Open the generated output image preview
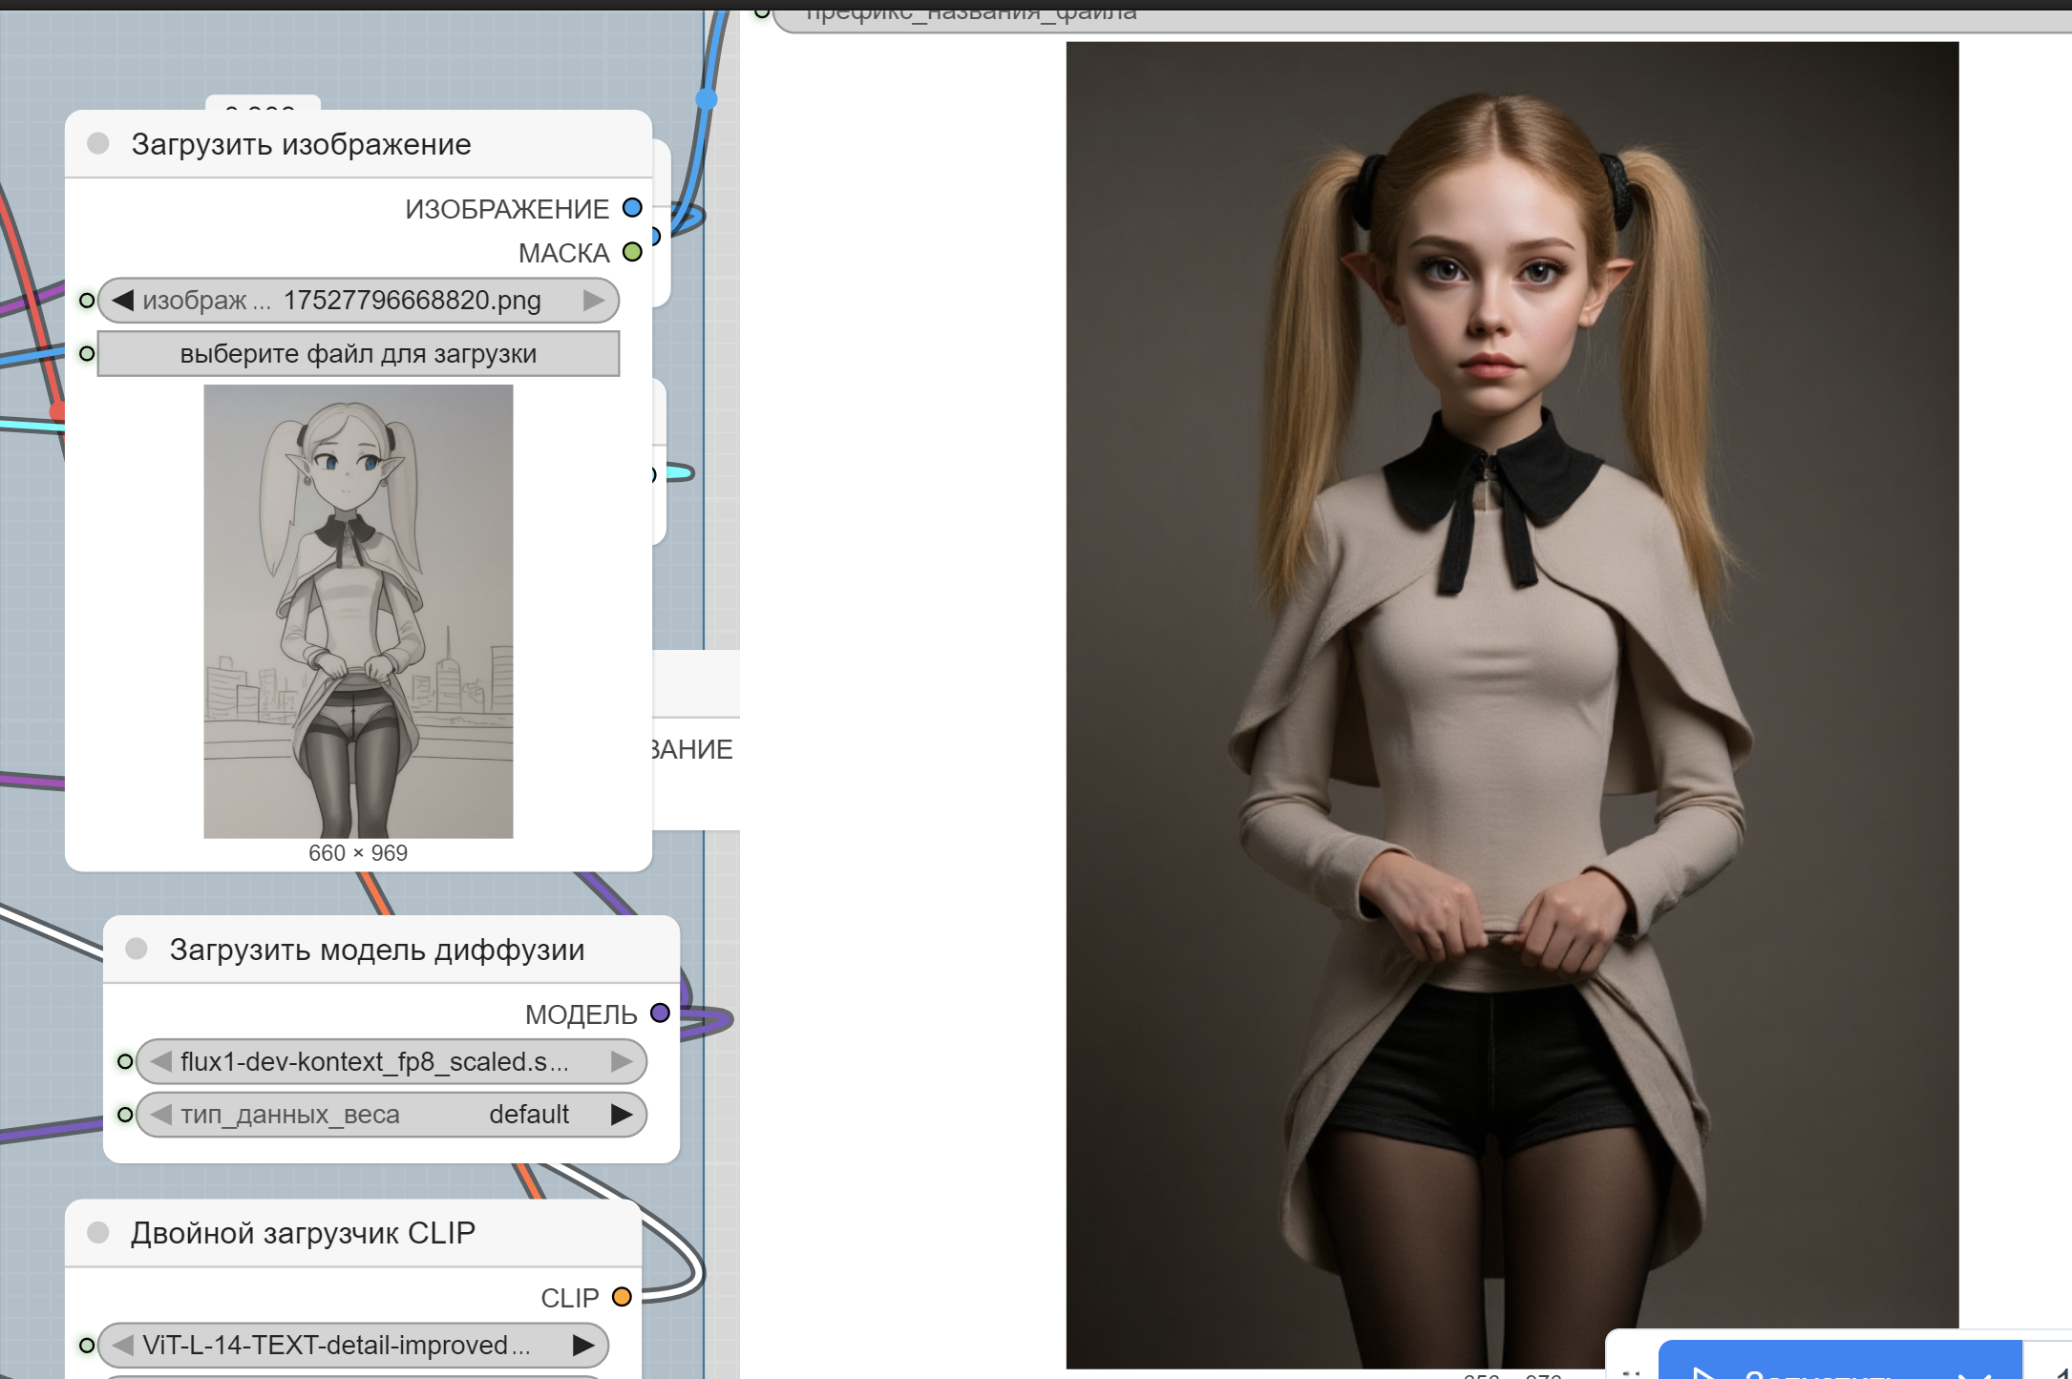This screenshot has height=1379, width=2072. [x=1512, y=704]
